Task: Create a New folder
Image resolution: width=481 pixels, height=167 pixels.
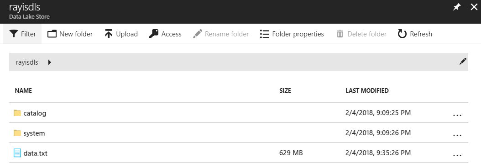Action: coord(70,34)
